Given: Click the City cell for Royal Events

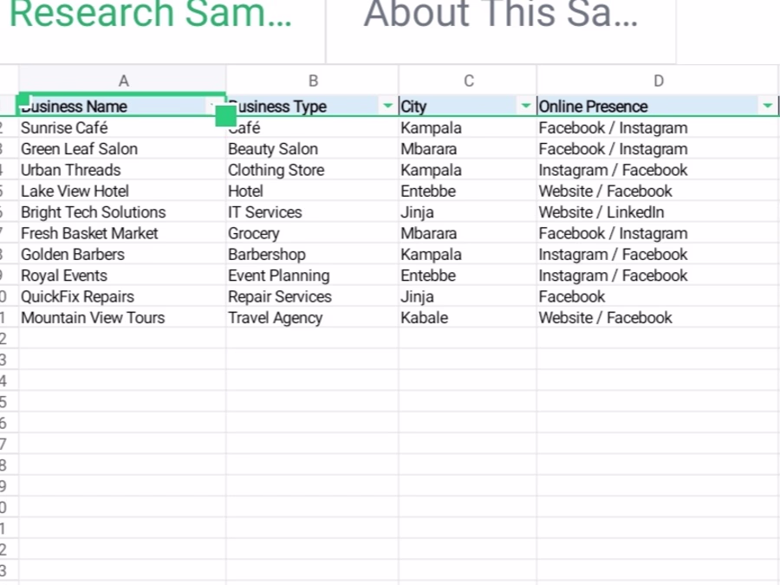Looking at the screenshot, I should pyautogui.click(x=468, y=276).
